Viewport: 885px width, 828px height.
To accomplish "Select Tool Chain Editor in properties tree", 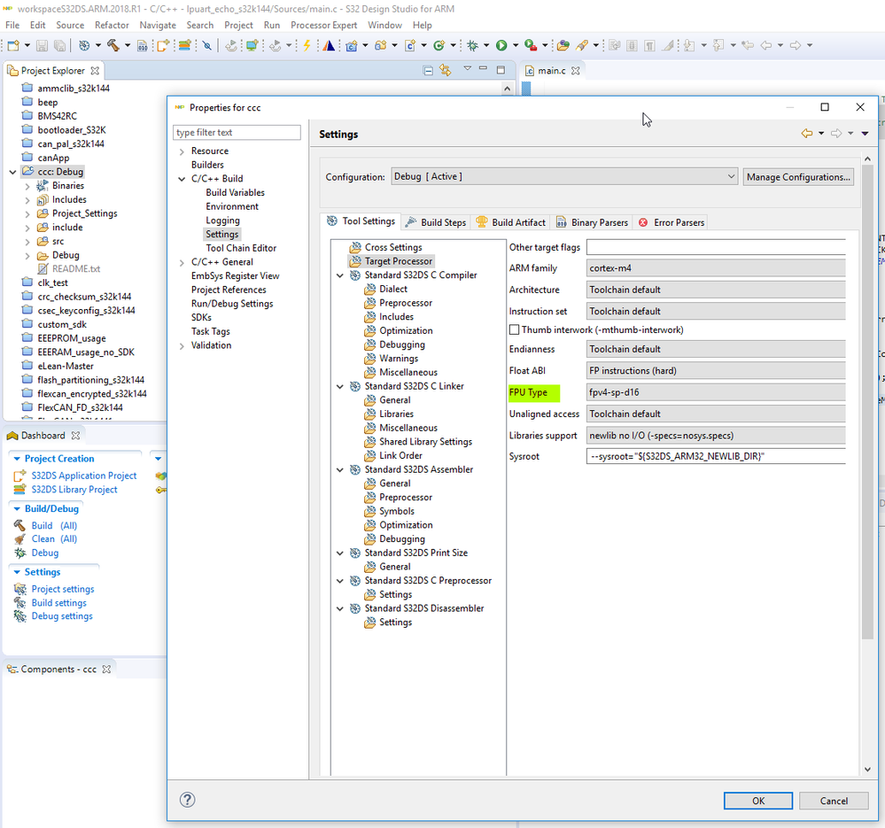I will (x=241, y=248).
